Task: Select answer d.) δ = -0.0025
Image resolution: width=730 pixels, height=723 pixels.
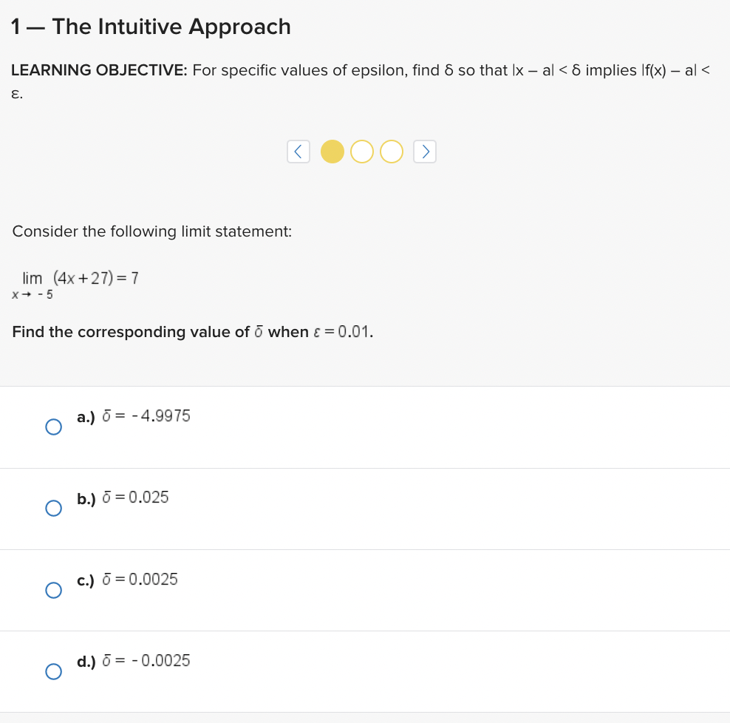Action: pos(53,671)
